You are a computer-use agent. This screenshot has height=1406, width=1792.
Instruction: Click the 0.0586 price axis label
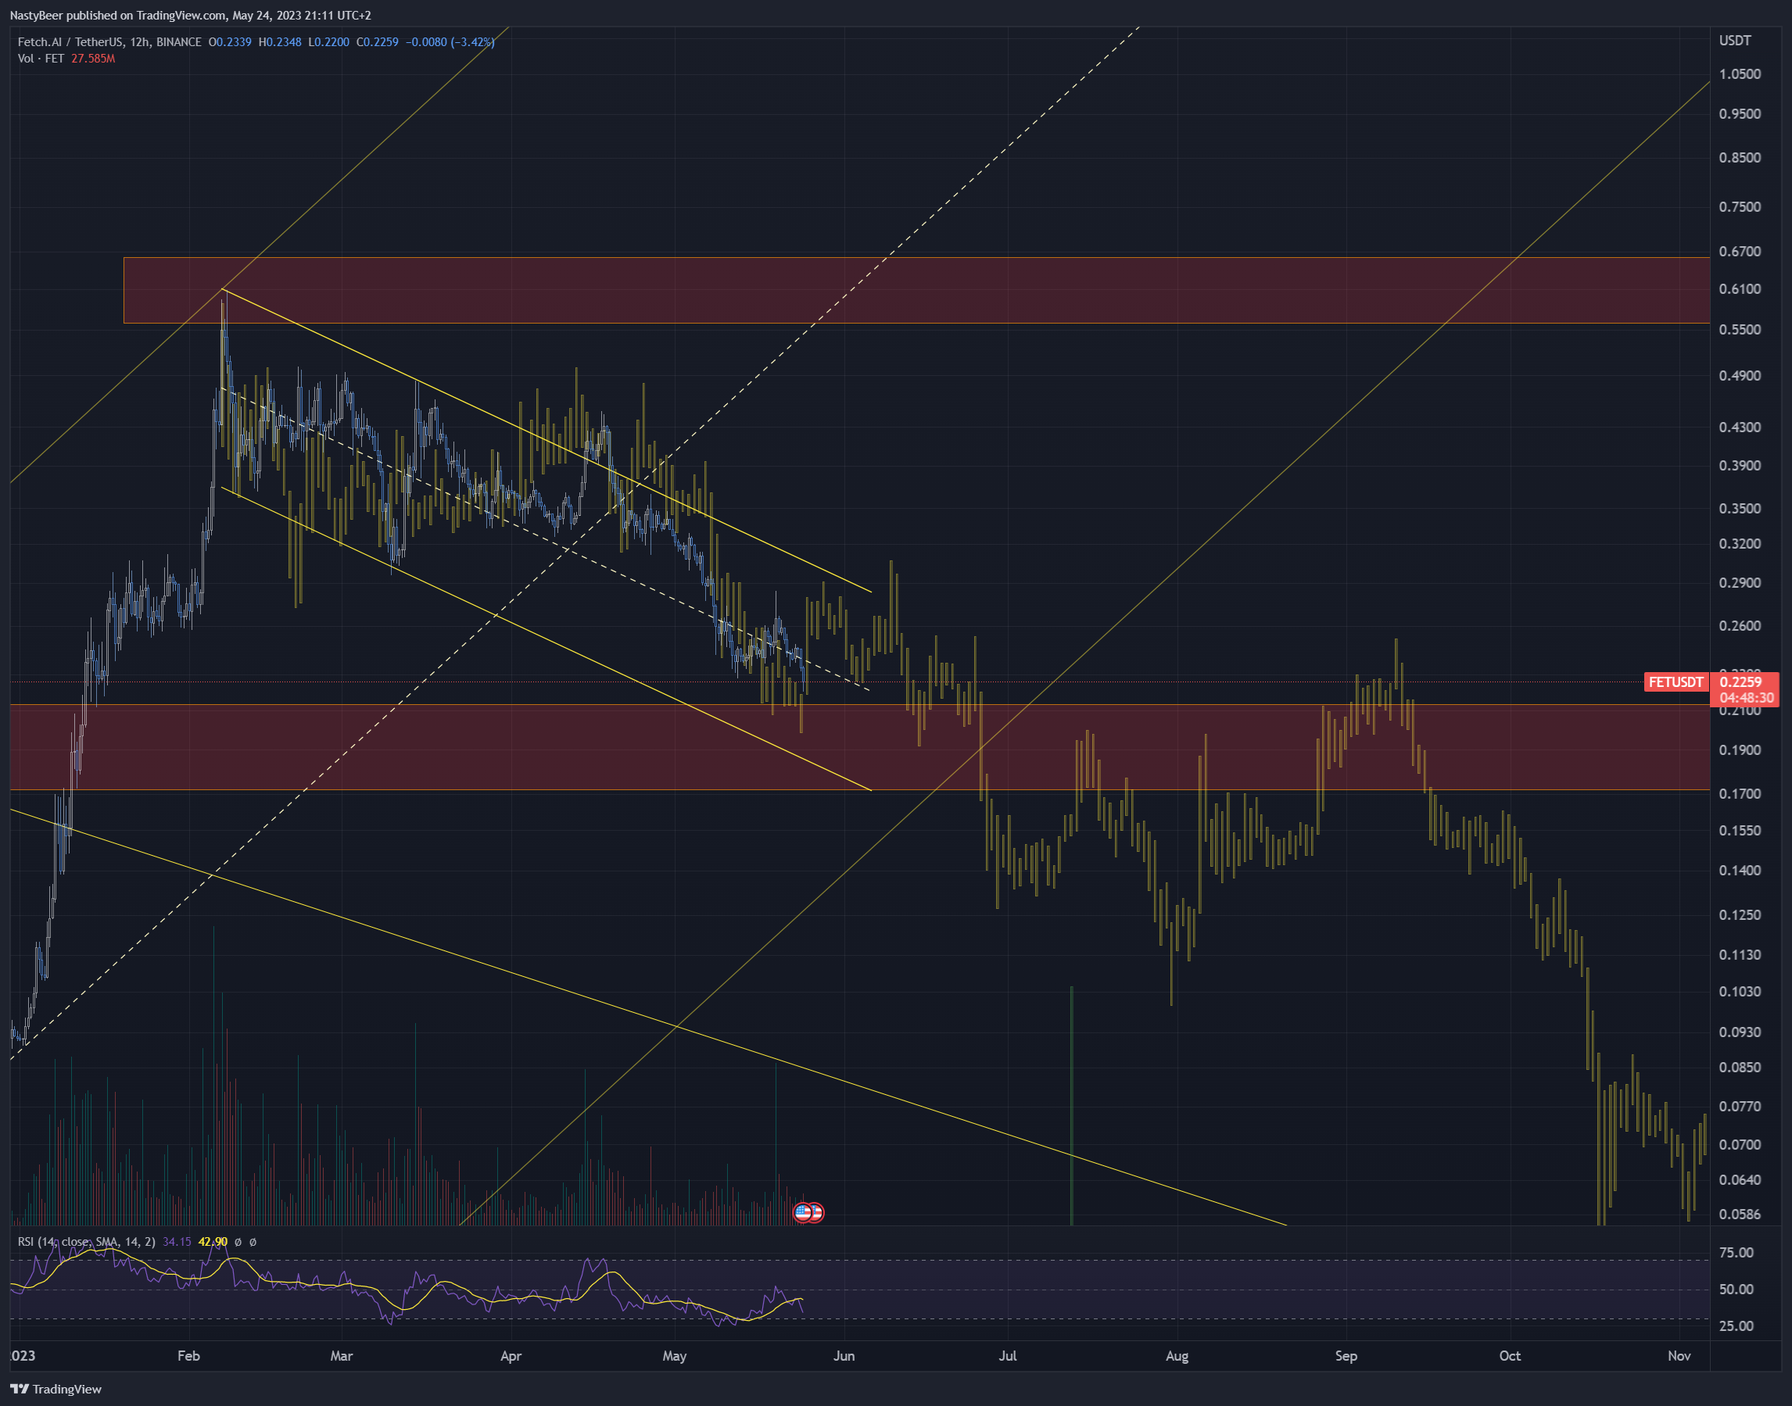1740,1215
